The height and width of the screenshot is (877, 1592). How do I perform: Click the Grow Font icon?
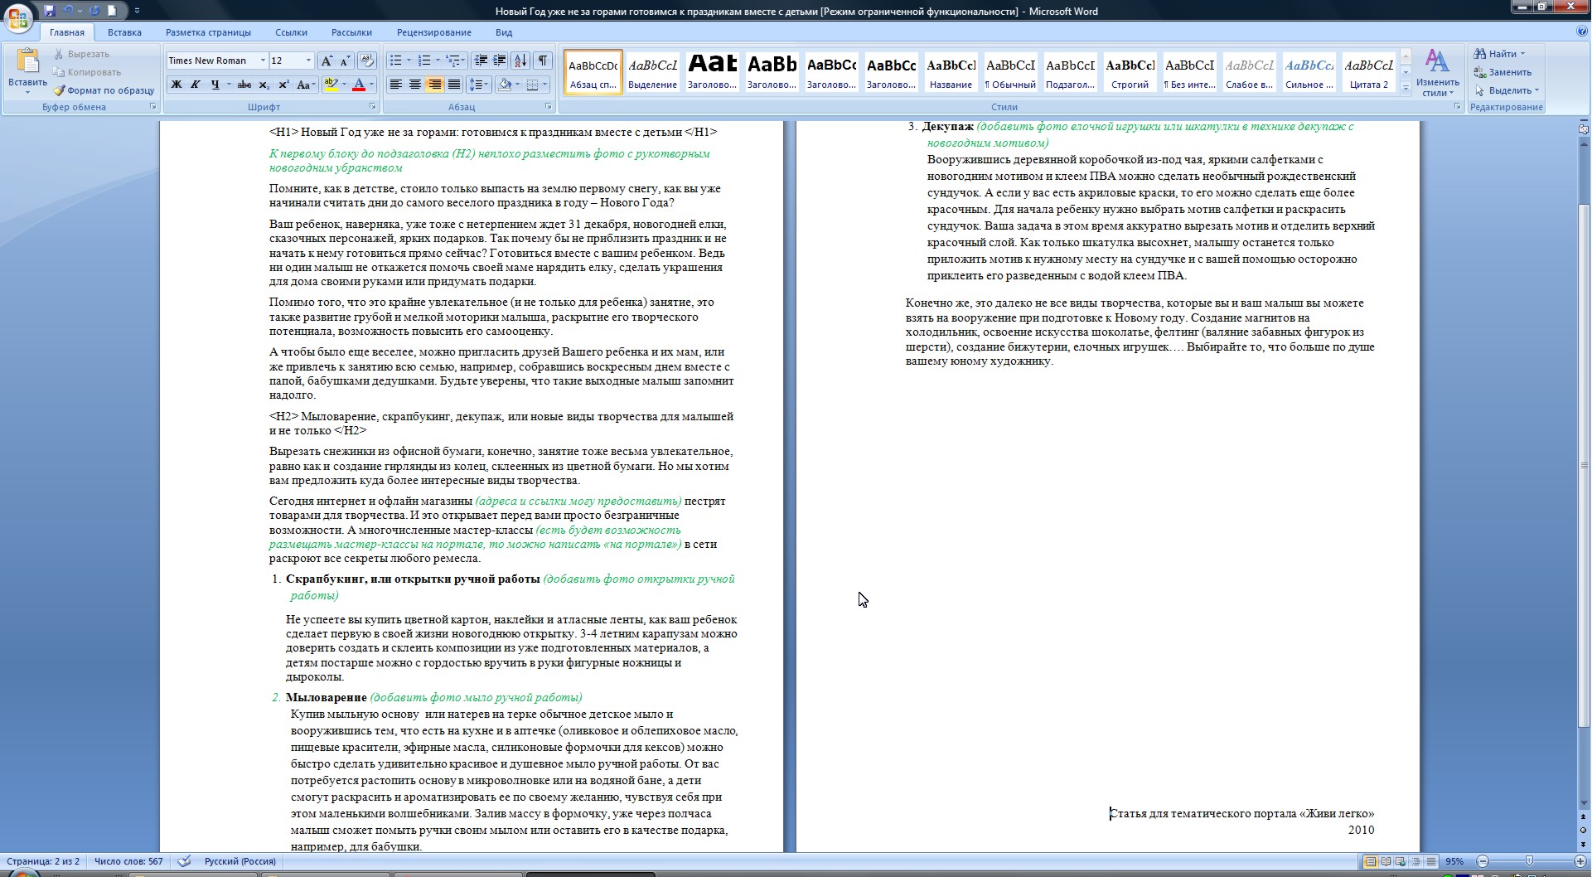click(x=327, y=61)
